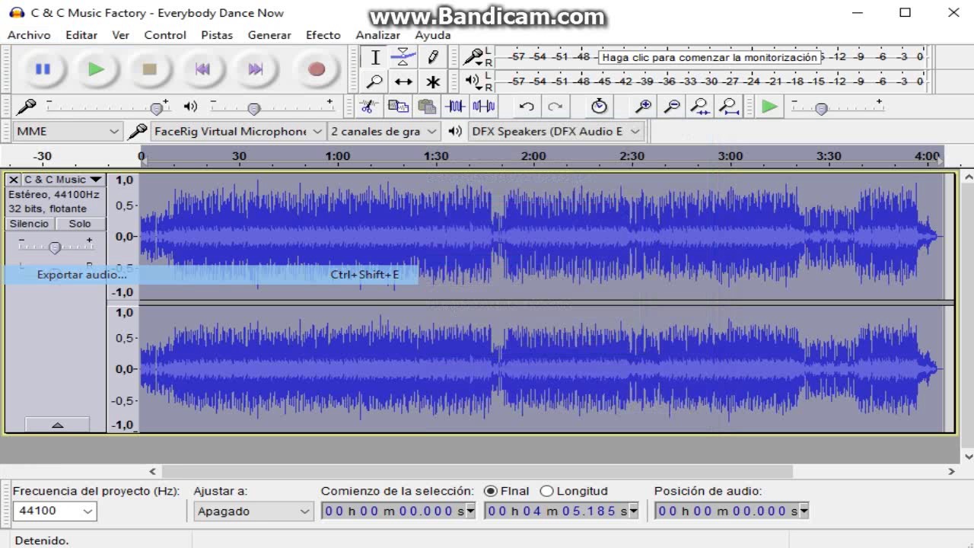Open selection start time format dropdown arrow

click(x=470, y=511)
